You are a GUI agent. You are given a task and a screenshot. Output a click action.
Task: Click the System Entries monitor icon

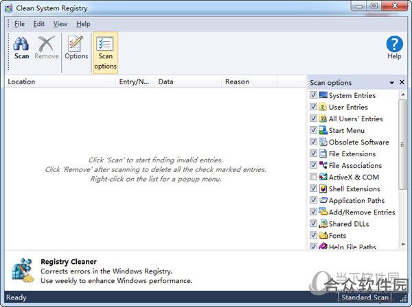pyautogui.click(x=323, y=95)
